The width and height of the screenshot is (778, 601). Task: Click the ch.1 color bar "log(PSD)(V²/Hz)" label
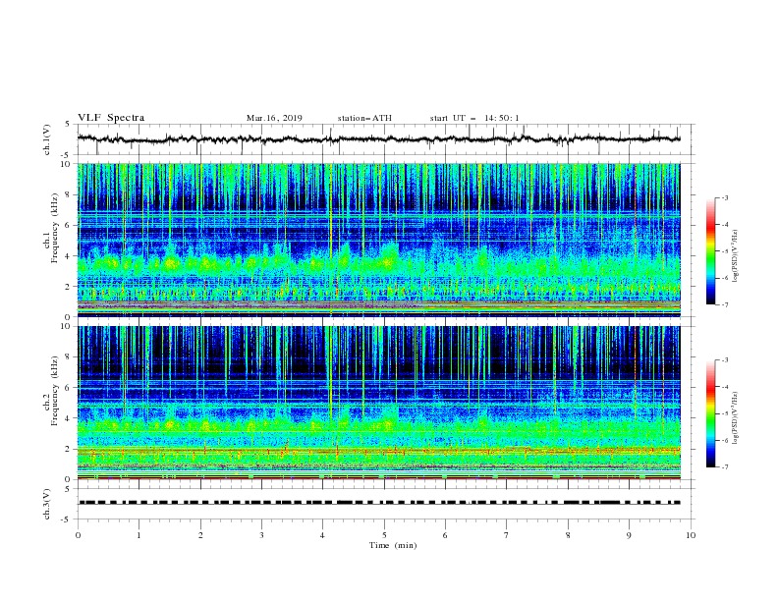pos(736,256)
